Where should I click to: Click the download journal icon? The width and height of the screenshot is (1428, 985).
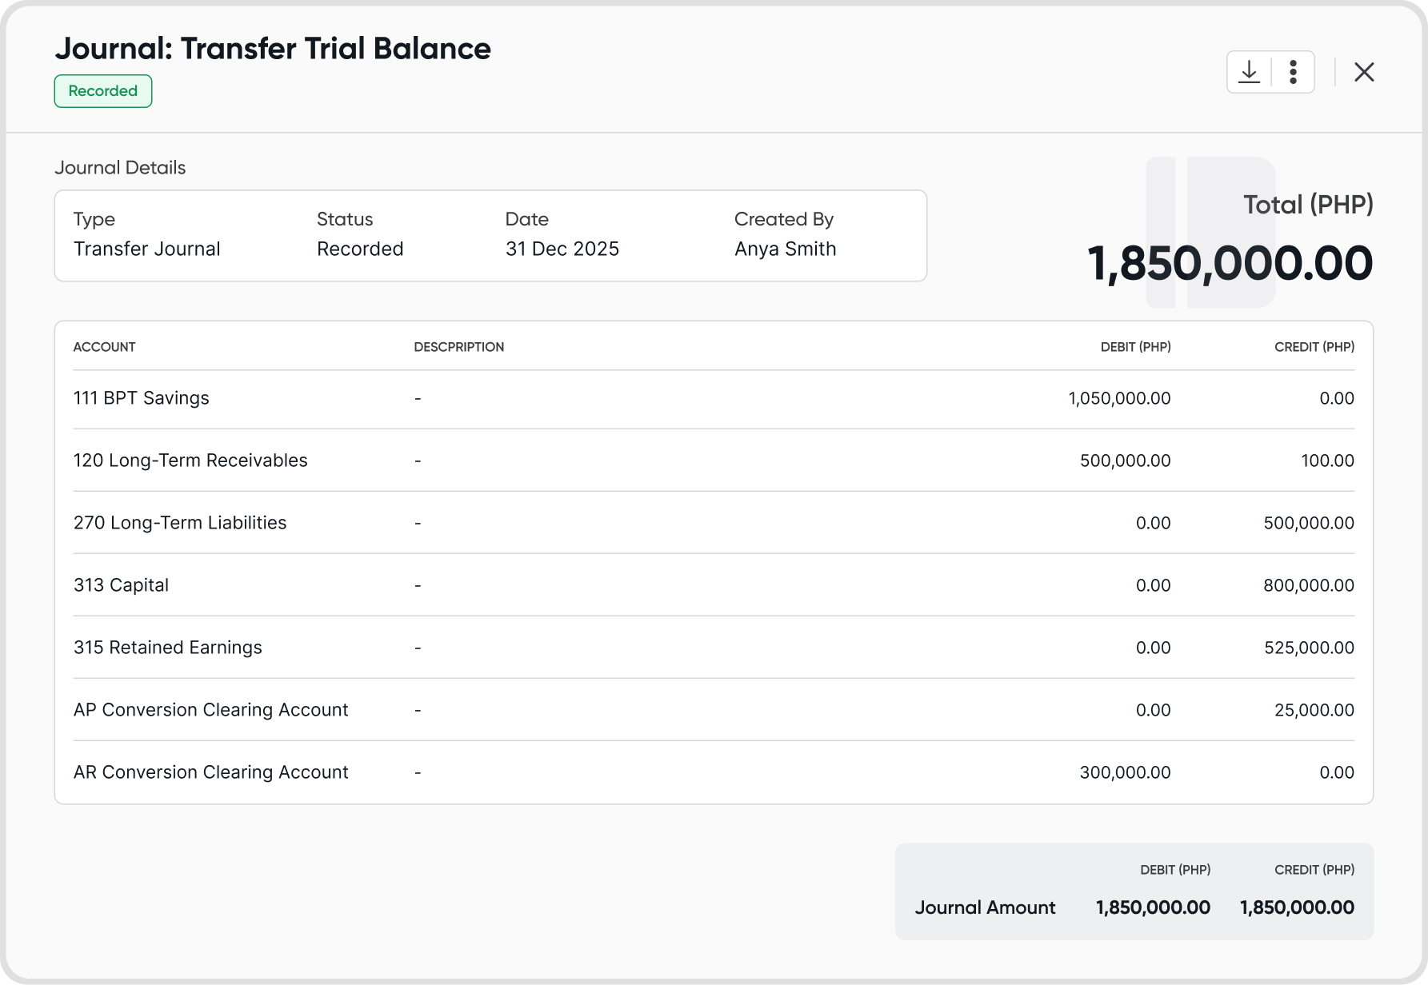(x=1249, y=72)
